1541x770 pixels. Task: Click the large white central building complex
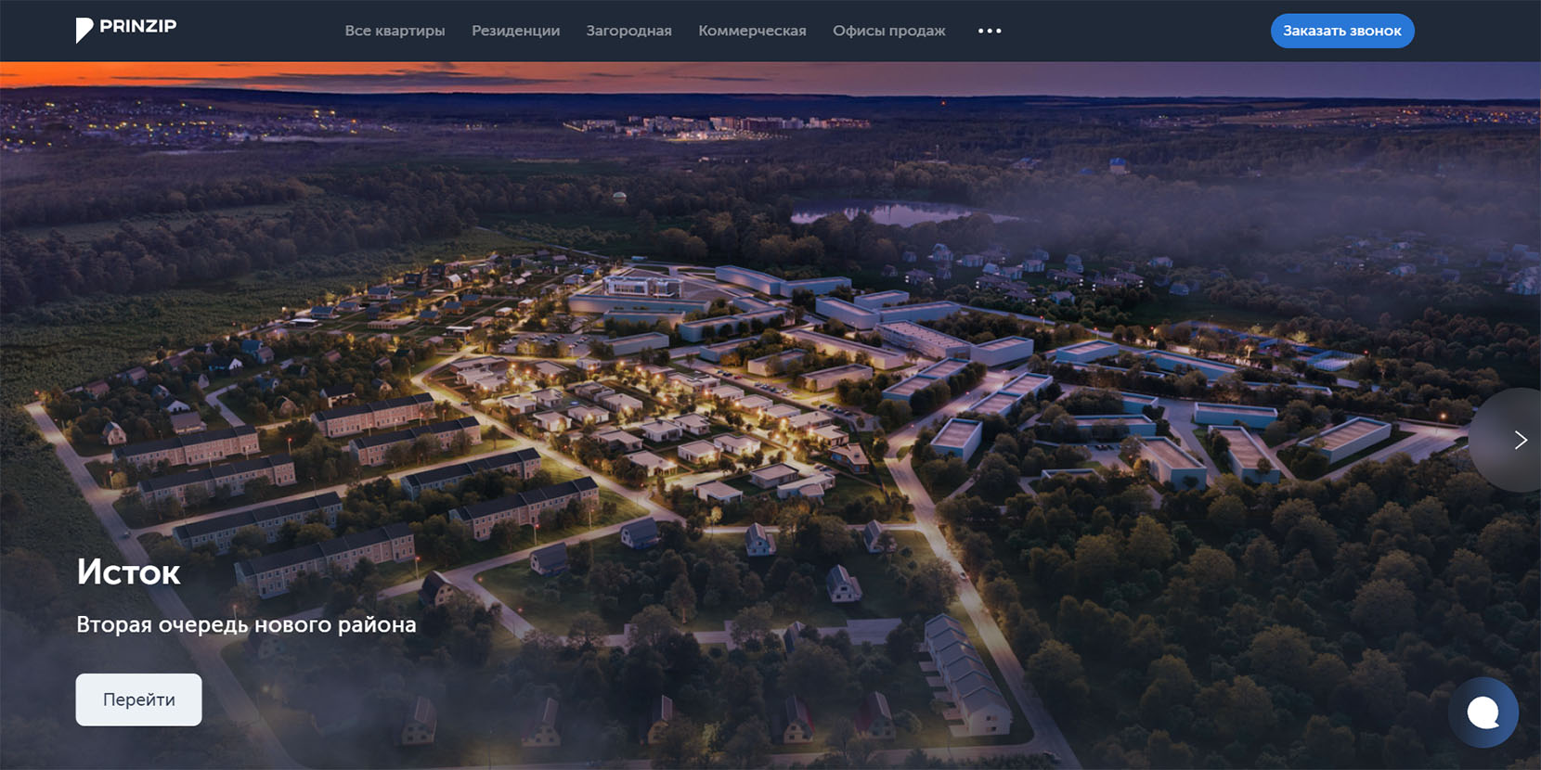coord(641,292)
